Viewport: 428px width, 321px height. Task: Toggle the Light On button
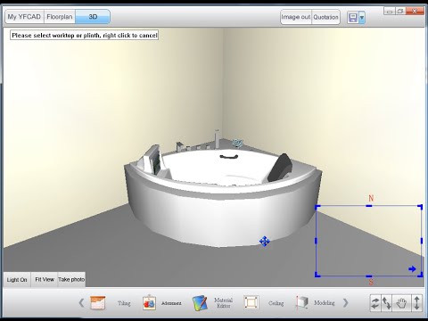click(17, 280)
